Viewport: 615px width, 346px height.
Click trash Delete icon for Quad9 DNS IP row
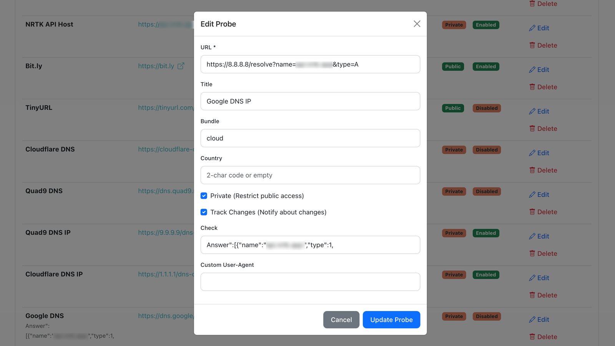pyautogui.click(x=532, y=254)
